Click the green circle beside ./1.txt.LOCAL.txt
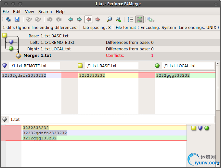 pos(157,66)
